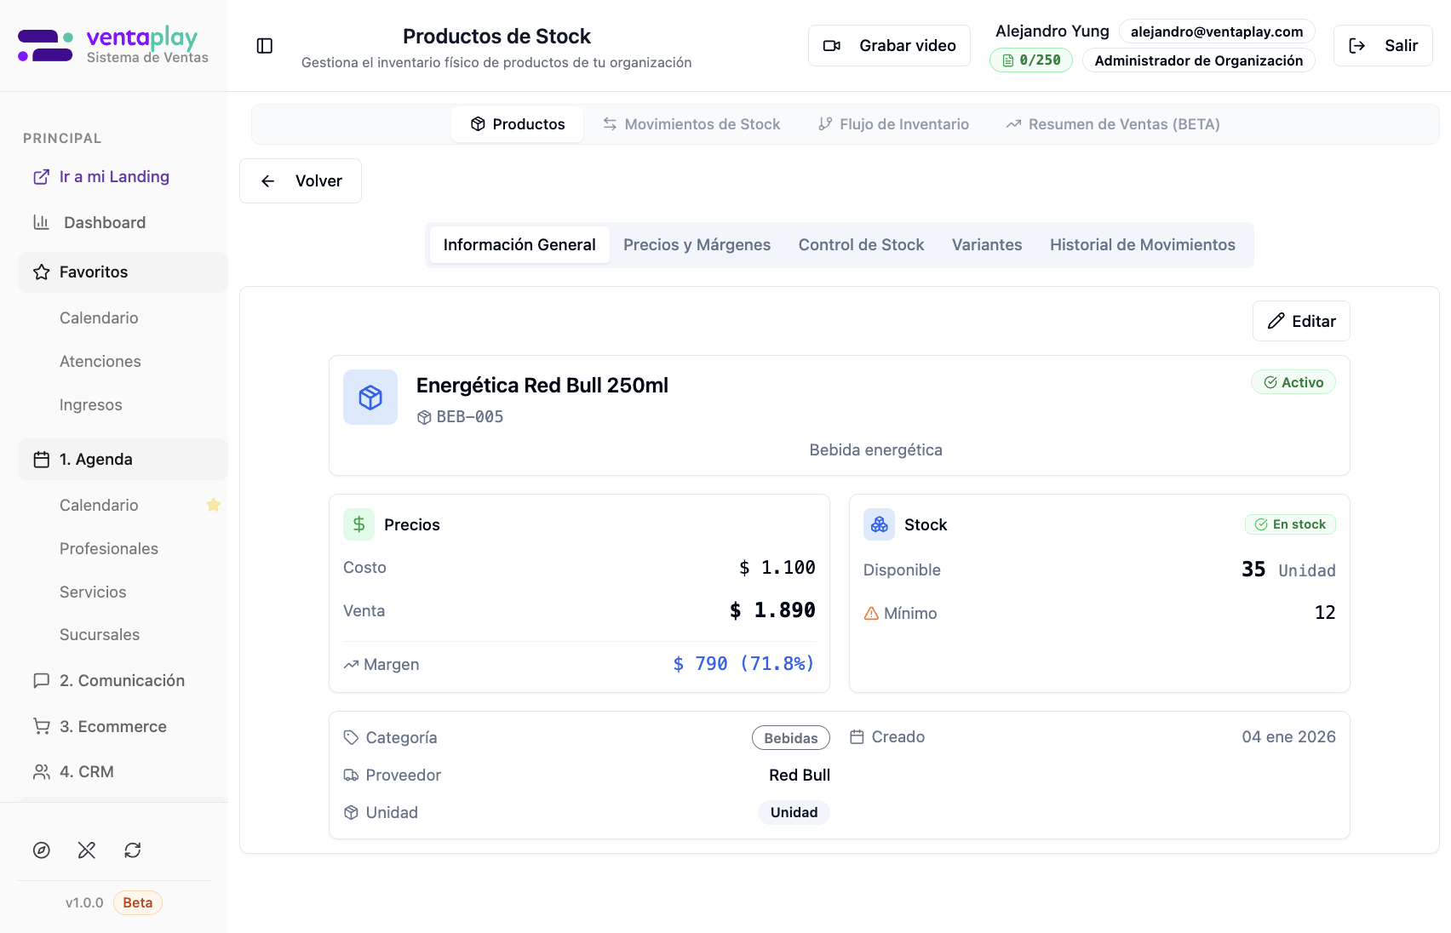The image size is (1451, 933).
Task: Click the 0/250 usage badge
Action: [1031, 60]
